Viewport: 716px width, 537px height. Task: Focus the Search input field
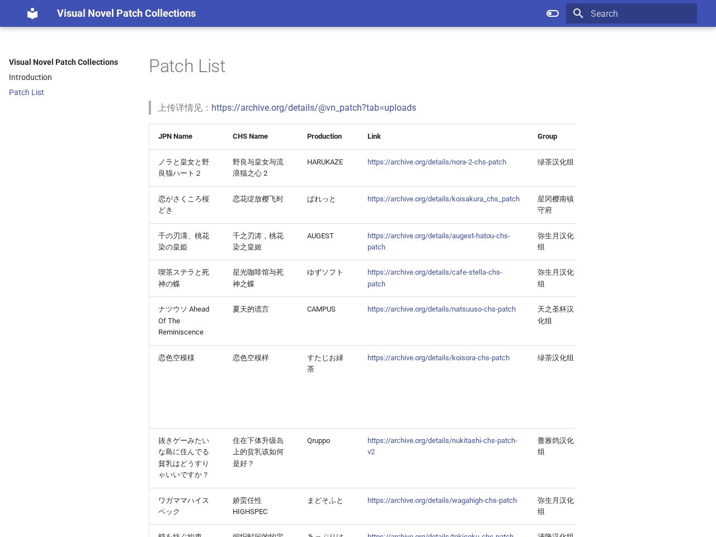(632, 13)
